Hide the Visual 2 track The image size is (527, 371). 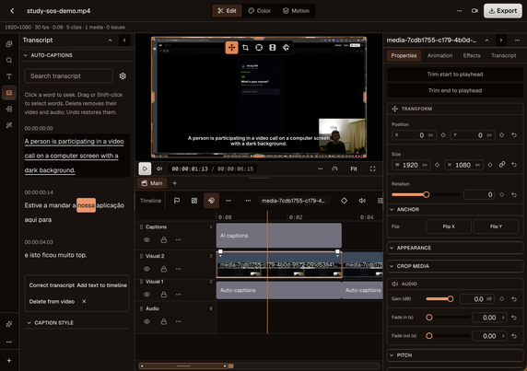pos(146,269)
